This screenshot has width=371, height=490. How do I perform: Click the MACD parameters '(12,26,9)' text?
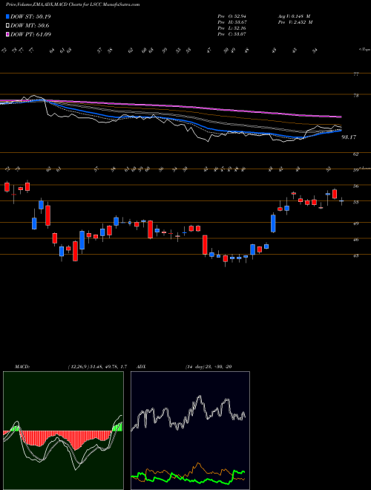pos(77,367)
